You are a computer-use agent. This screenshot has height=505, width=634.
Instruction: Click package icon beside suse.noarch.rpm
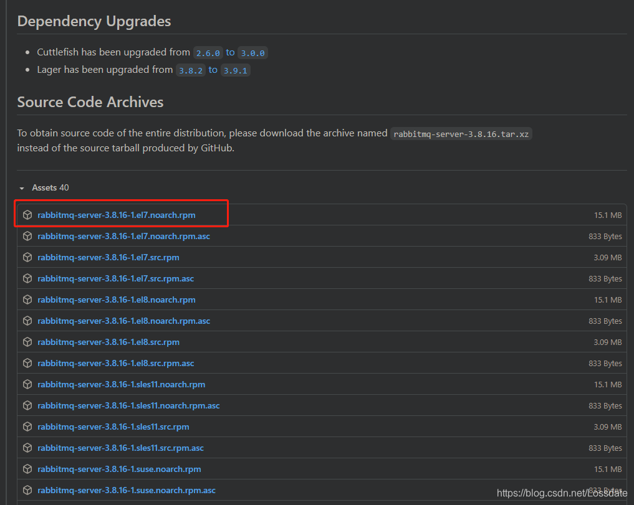click(27, 469)
